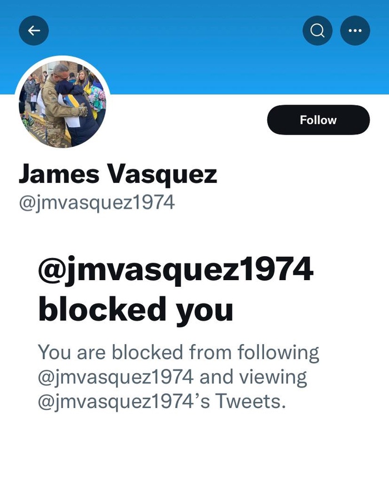Click 'You are blocked from following' text line
This screenshot has width=389, height=487.
tap(178, 353)
